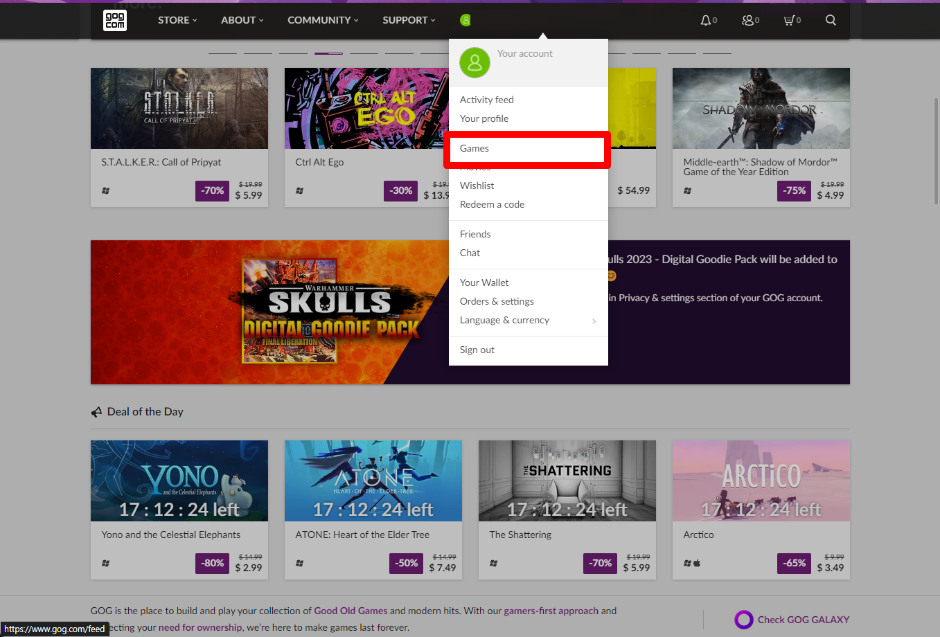Expand the ABOUT dropdown menu

pos(242,20)
